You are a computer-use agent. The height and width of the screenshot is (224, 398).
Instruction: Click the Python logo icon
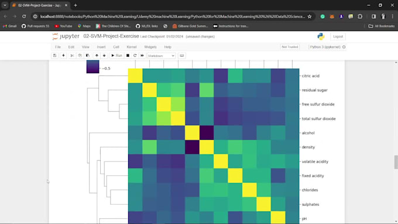pos(321,36)
